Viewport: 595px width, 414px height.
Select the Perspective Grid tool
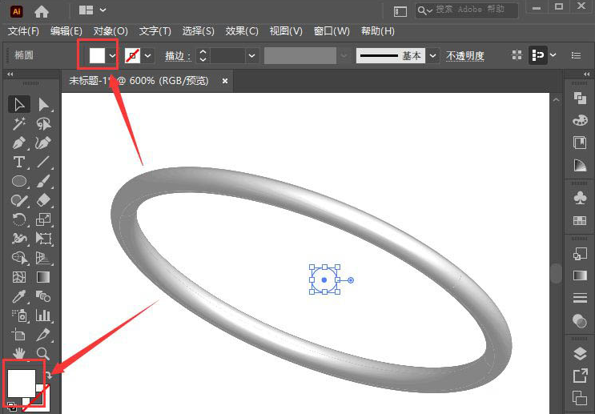coord(43,258)
